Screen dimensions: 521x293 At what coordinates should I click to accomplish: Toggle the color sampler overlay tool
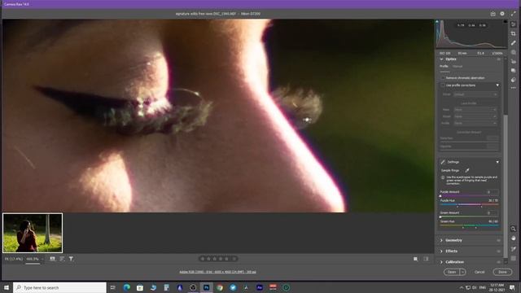(514, 248)
